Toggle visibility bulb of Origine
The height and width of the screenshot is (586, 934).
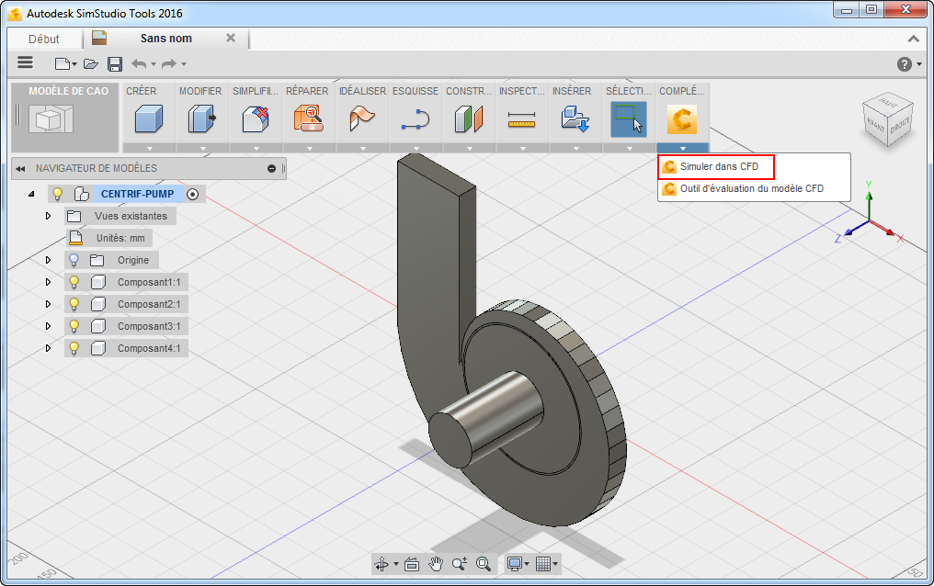(74, 260)
